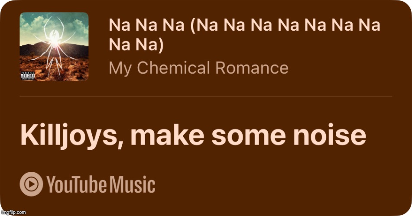Open the Danger Days album cover thumbnail
The height and width of the screenshot is (216, 412).
pyautogui.click(x=54, y=46)
